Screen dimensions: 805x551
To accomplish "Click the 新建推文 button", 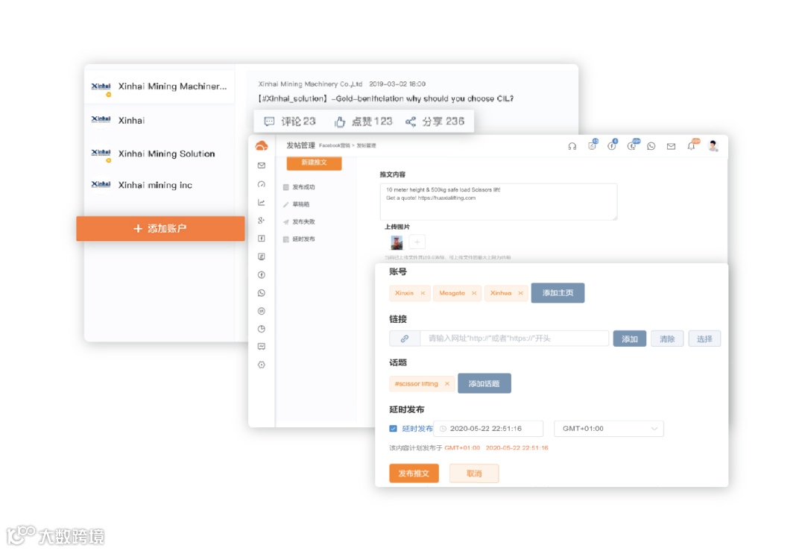I will 314,163.
